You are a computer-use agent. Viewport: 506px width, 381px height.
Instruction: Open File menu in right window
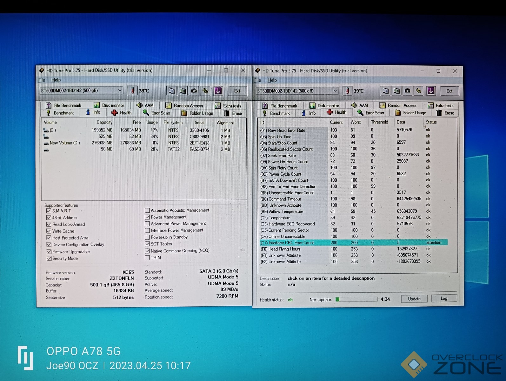click(257, 80)
